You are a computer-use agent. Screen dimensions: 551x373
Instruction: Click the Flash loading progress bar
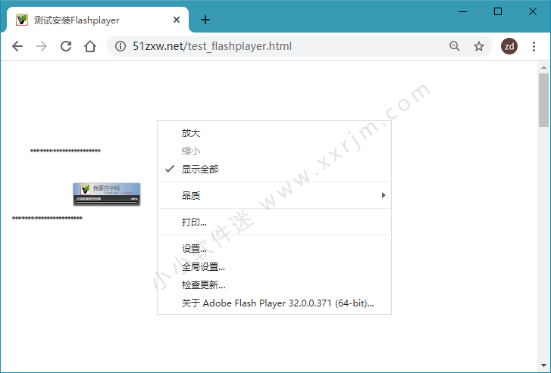(106, 202)
